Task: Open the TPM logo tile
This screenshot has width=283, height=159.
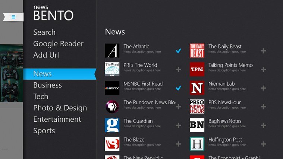Action: [197, 69]
